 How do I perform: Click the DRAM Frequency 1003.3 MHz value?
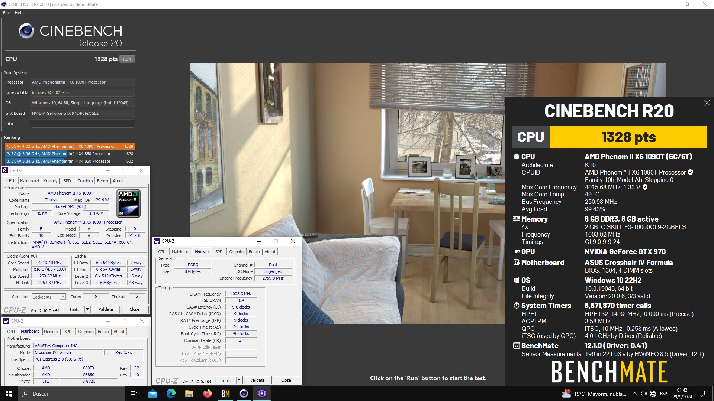241,294
